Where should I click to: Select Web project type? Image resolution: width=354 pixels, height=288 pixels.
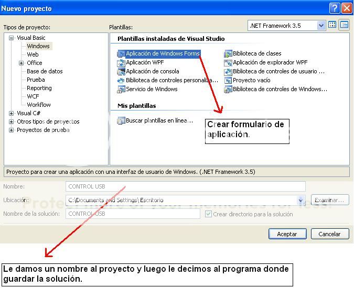click(33, 54)
